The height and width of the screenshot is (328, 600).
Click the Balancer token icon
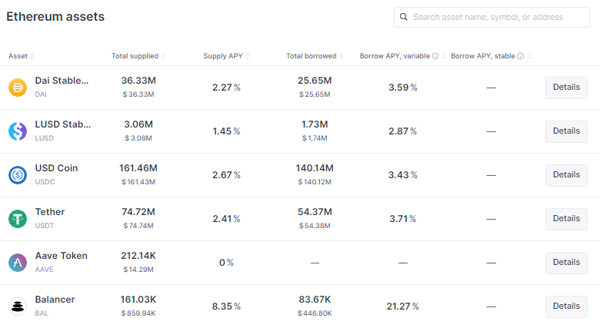click(18, 306)
